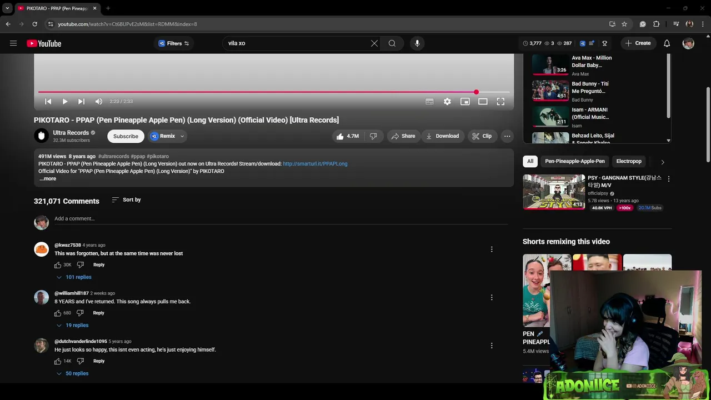This screenshot has height=400, width=711.
Task: Show more filter chips with the right arrow
Action: point(662,162)
